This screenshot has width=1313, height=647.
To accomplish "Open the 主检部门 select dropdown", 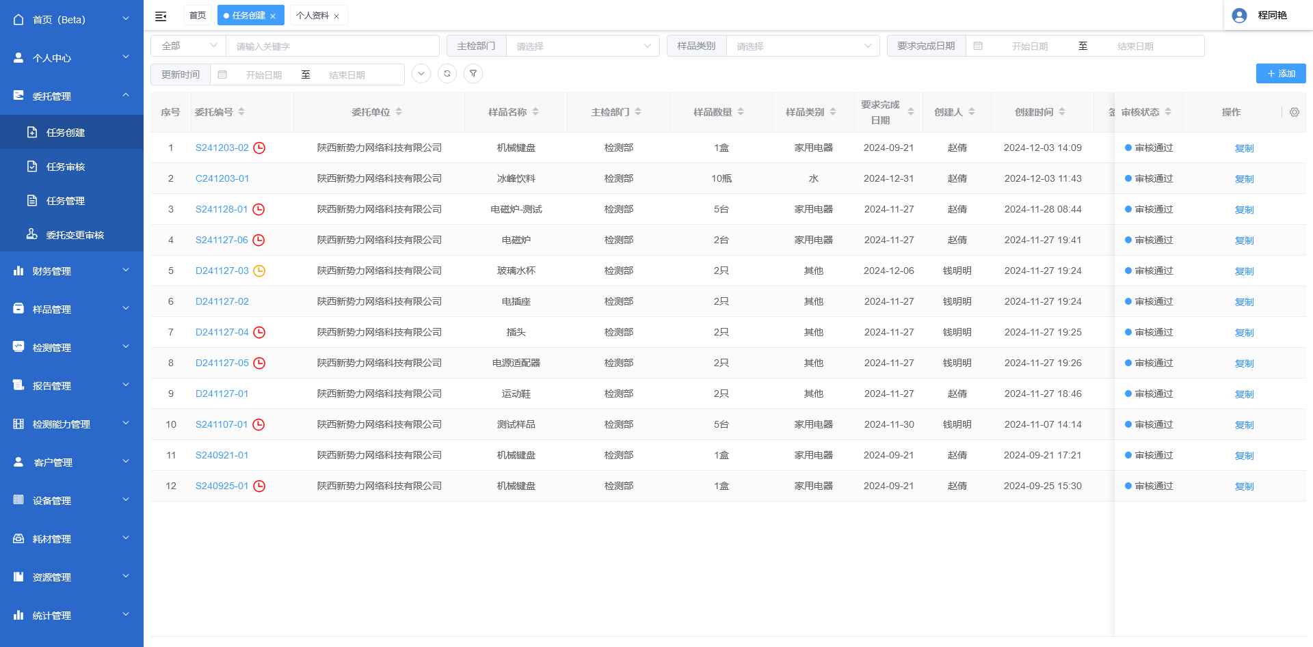I will [583, 46].
